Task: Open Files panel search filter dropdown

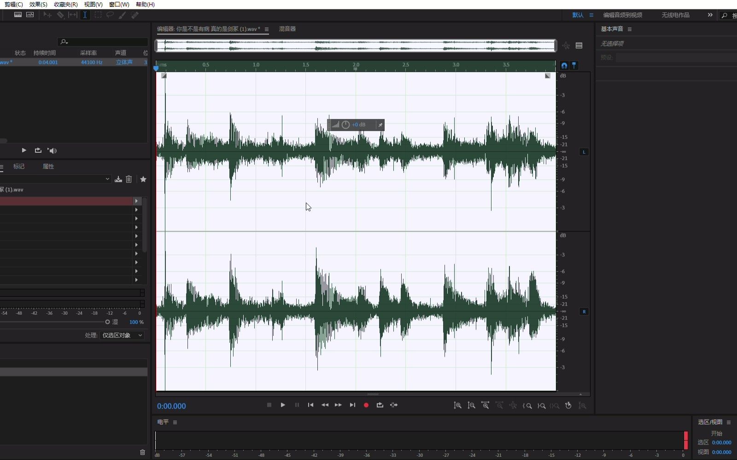Action: pos(64,42)
